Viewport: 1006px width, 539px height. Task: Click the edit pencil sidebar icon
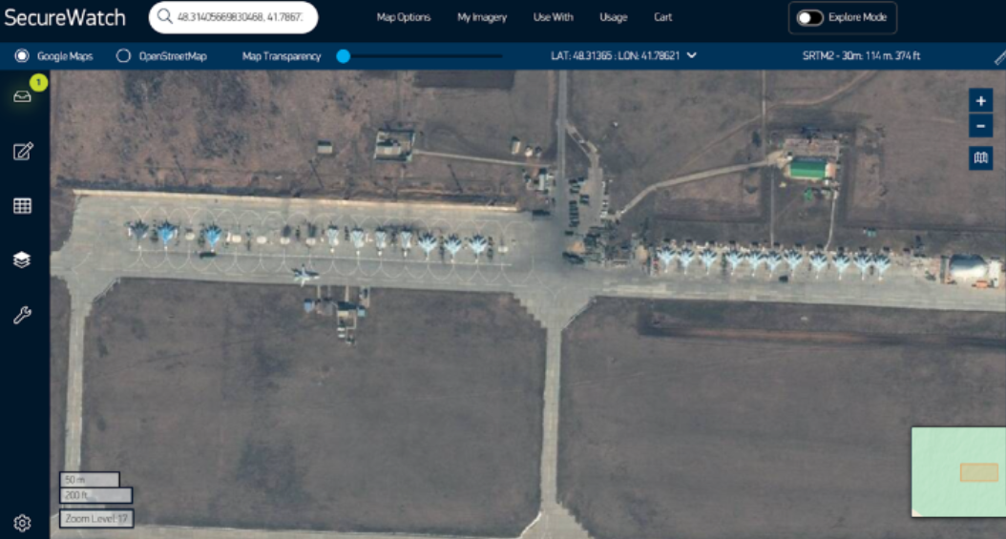coord(22,151)
